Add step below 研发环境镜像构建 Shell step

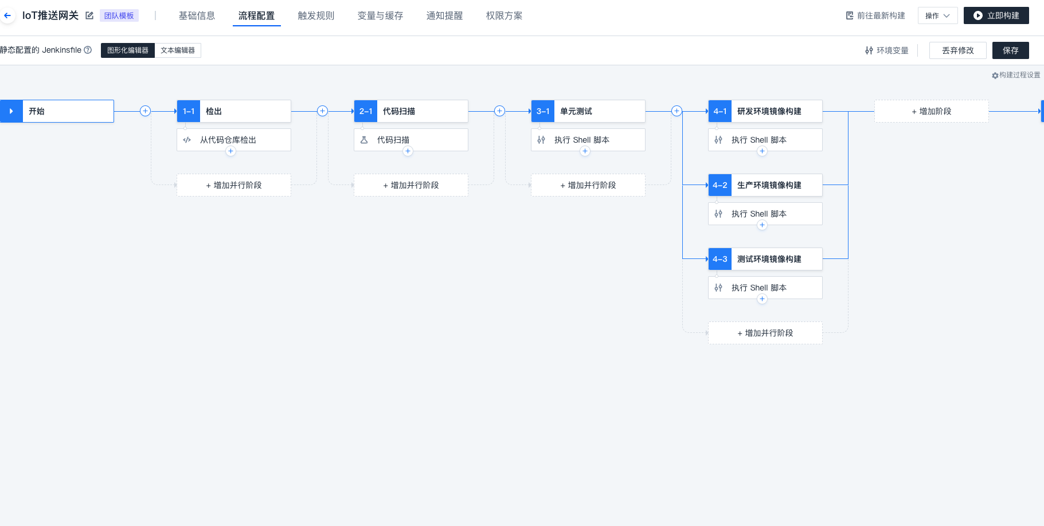(762, 151)
